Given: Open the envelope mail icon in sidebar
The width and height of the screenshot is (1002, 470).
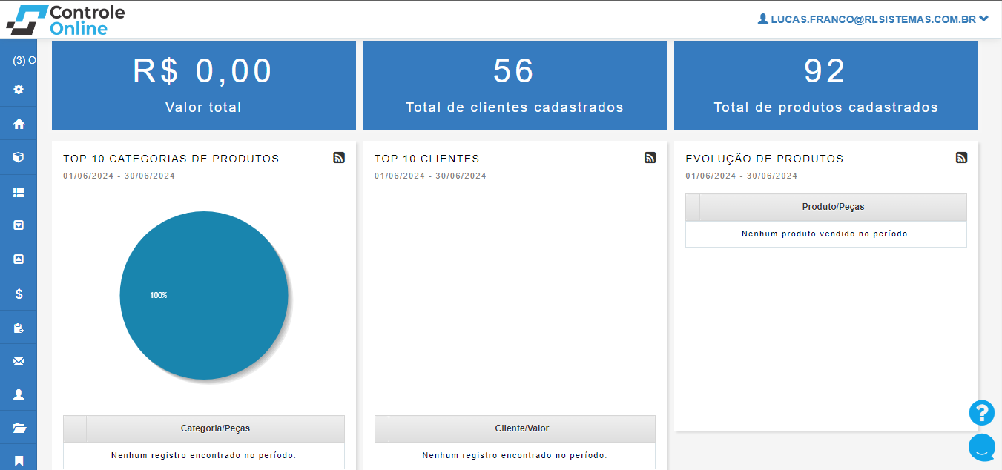Looking at the screenshot, I should click(x=19, y=361).
